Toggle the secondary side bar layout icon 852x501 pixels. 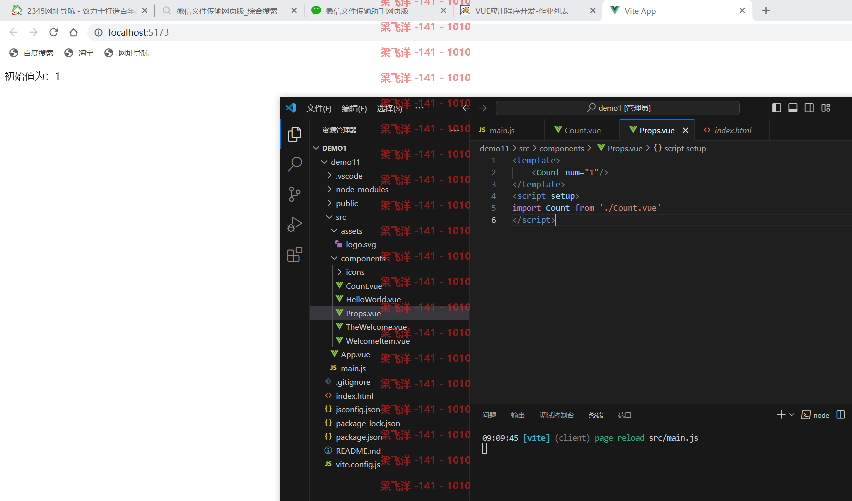809,108
